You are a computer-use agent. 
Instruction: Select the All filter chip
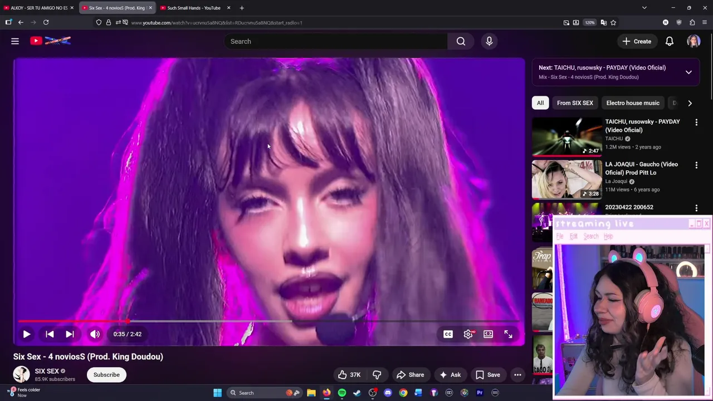[540, 103]
